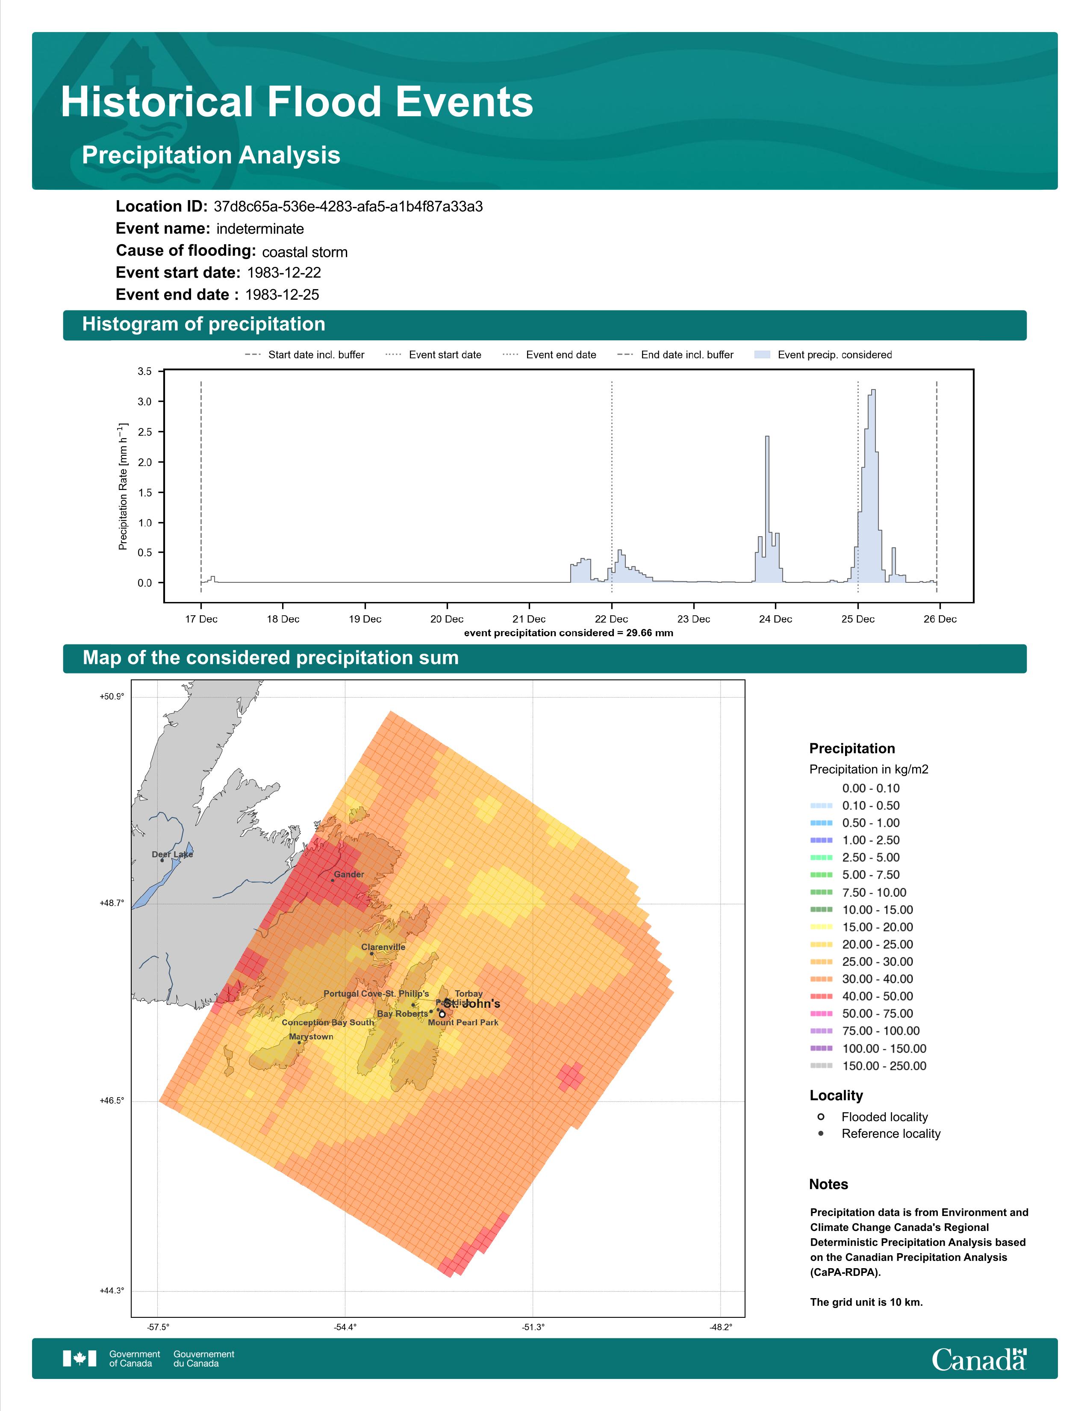Click the event end date 1983-12-25

pyautogui.click(x=282, y=295)
